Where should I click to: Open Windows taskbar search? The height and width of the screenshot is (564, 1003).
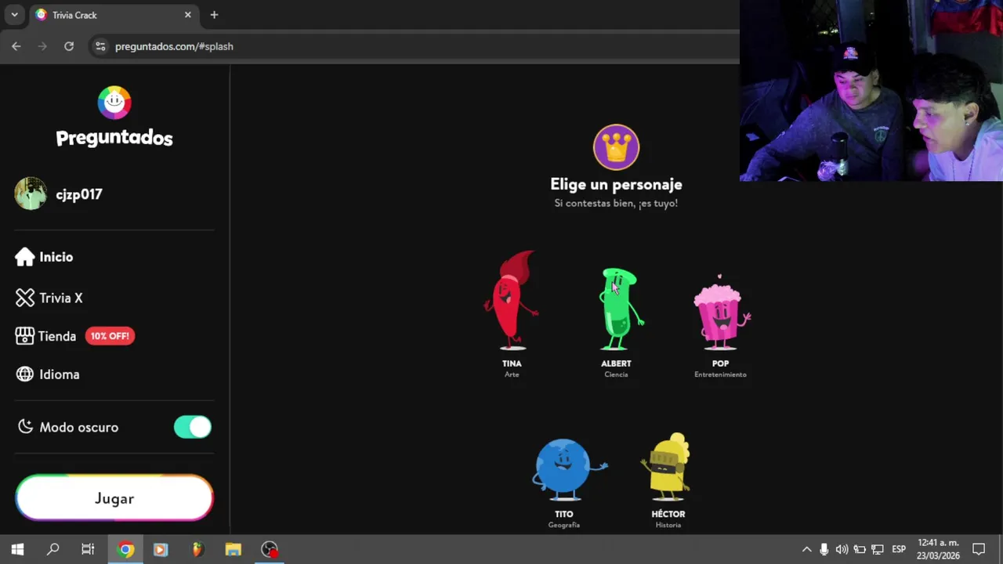coord(53,549)
